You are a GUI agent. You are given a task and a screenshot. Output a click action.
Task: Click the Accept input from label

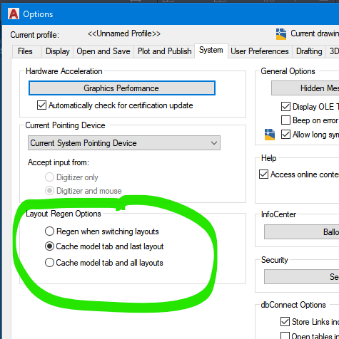[x=59, y=162]
